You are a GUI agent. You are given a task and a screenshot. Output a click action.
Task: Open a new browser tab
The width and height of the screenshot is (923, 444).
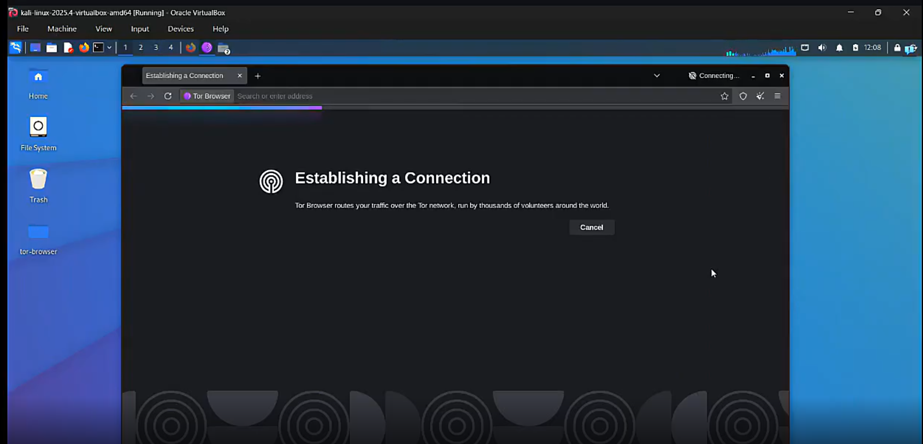tap(258, 76)
